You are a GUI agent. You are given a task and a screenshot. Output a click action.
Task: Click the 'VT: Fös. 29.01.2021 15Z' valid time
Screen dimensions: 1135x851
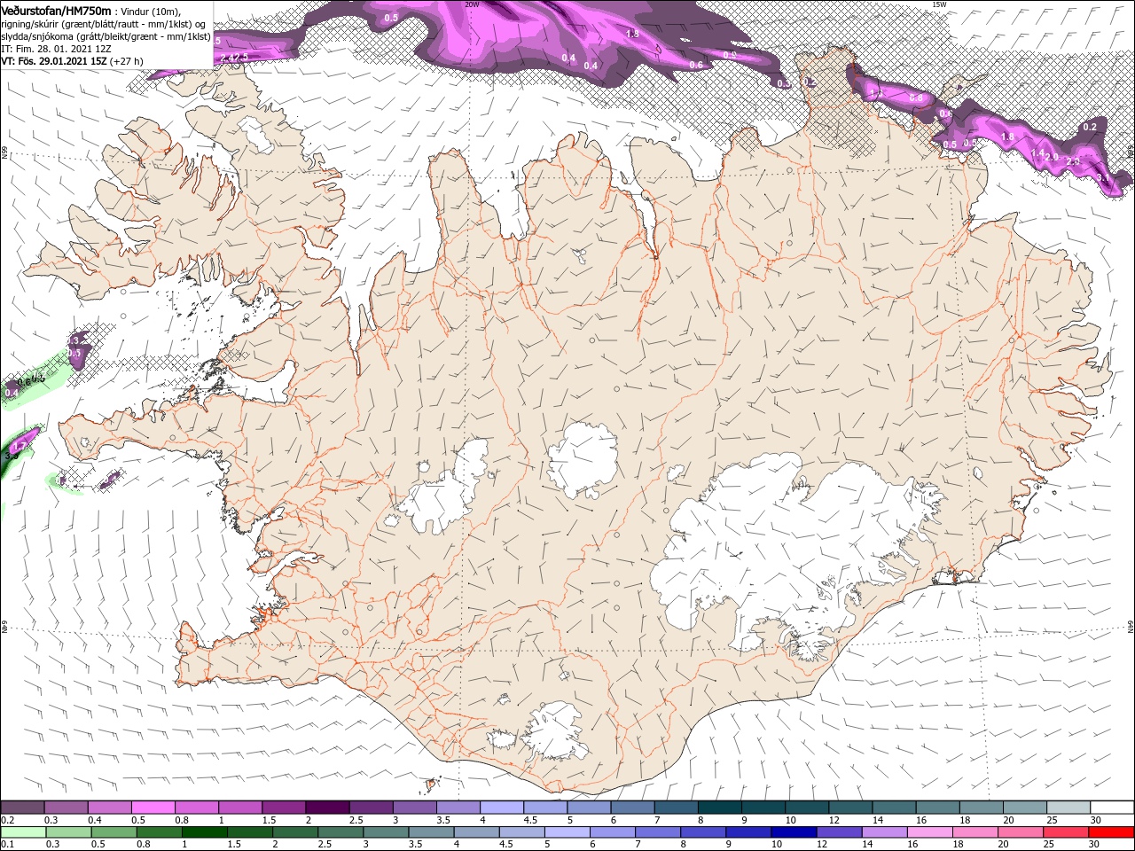click(54, 61)
